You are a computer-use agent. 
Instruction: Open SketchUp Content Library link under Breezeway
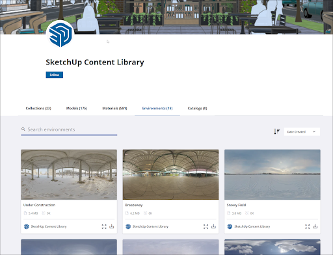pos(150,226)
